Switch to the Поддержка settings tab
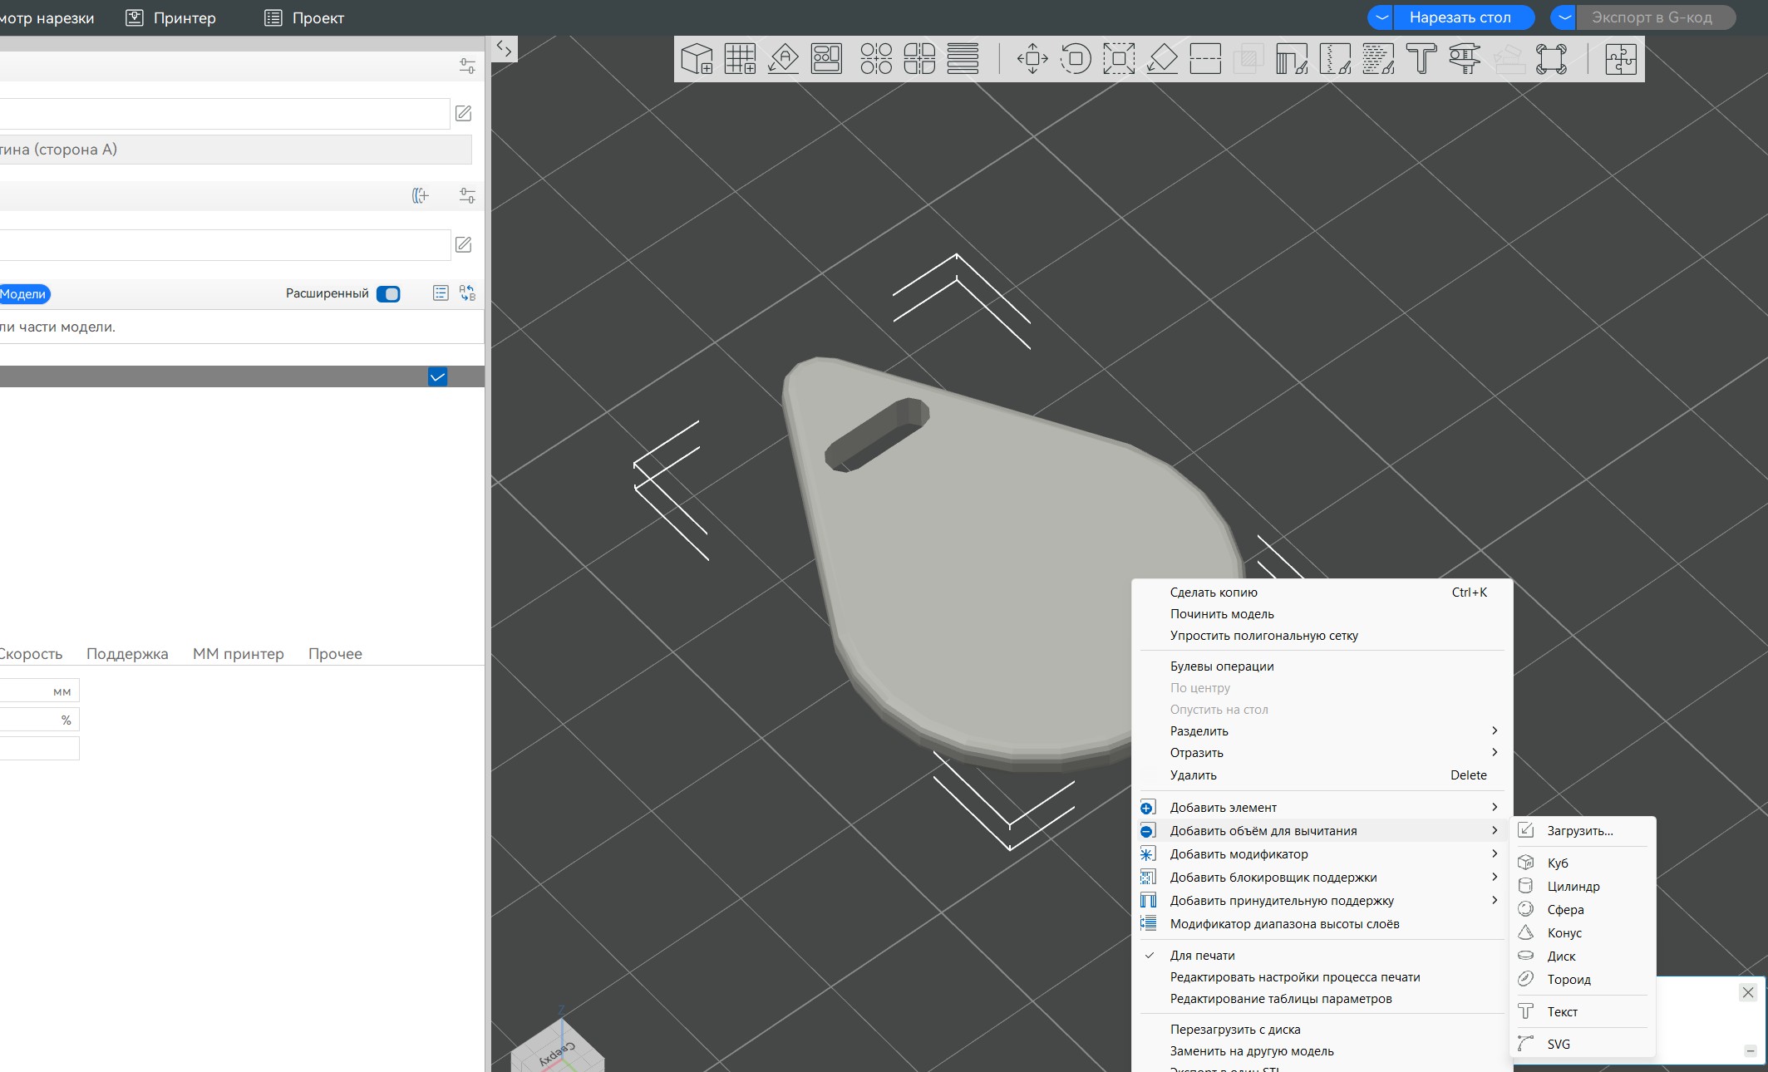 click(127, 654)
